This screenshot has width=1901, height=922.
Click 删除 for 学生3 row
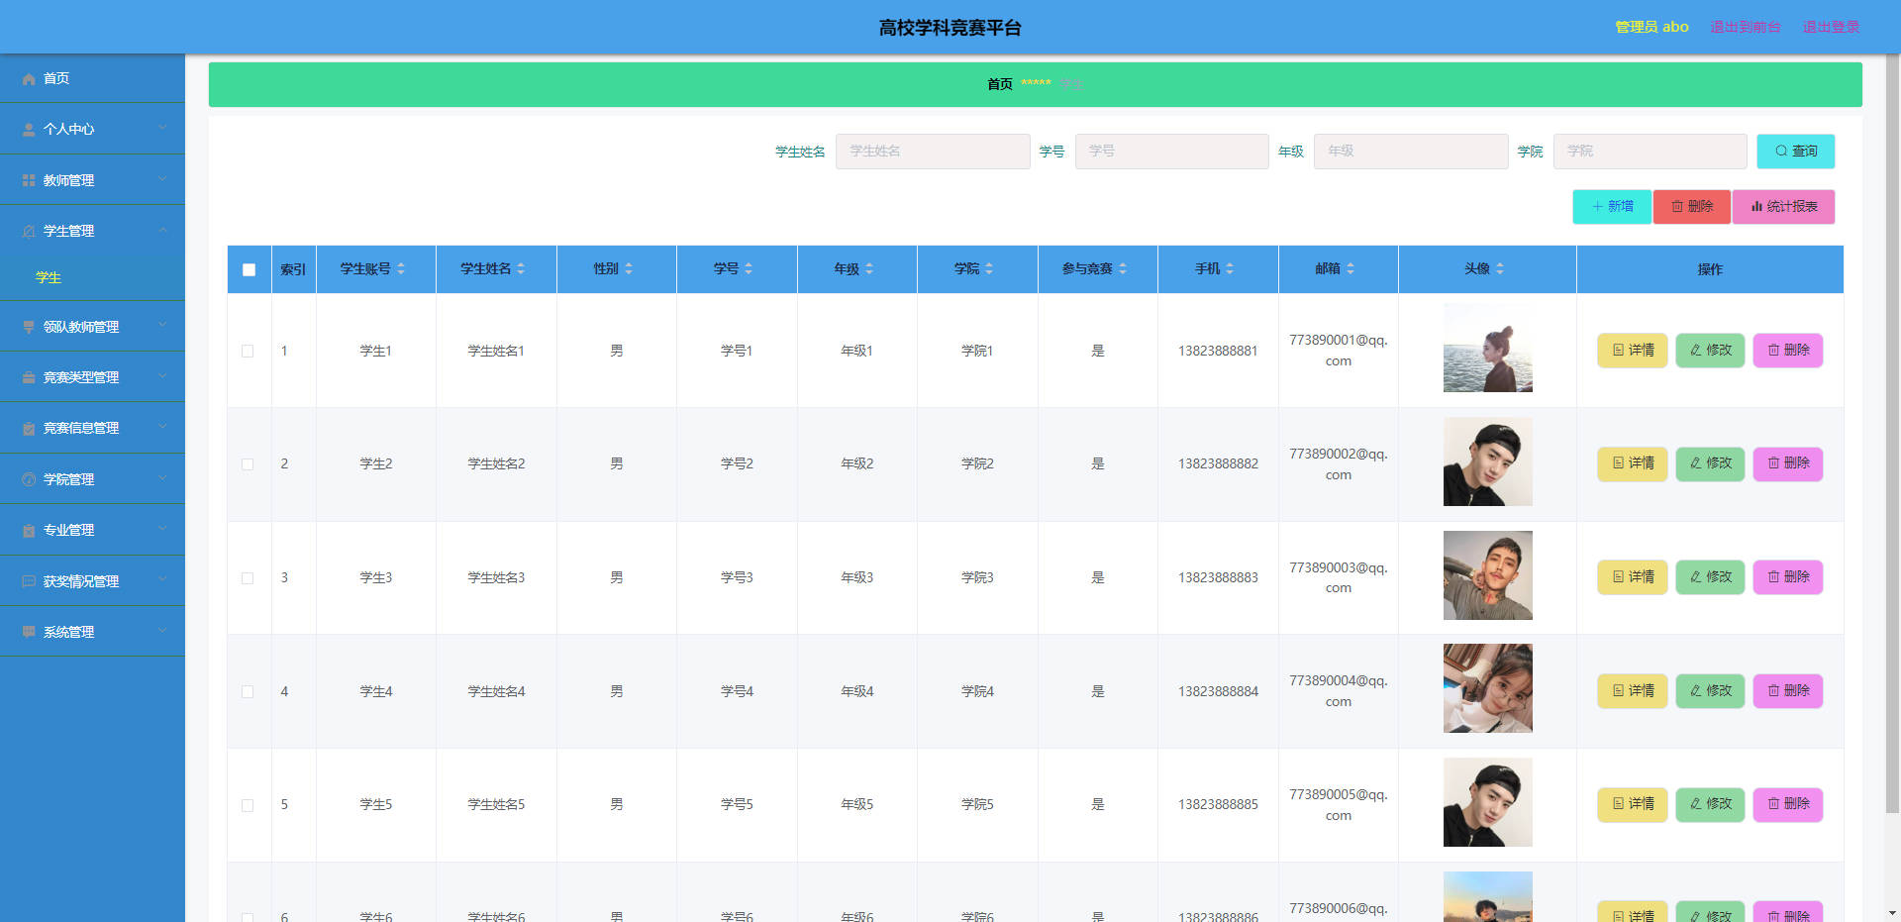point(1788,577)
